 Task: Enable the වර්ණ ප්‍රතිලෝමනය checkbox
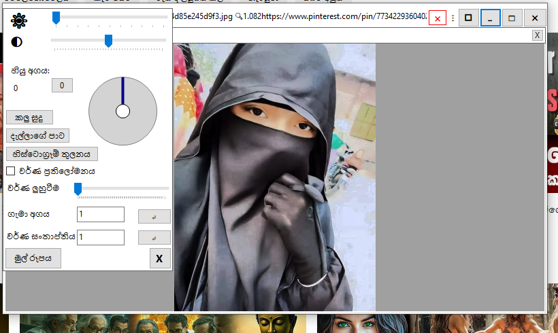pos(11,171)
